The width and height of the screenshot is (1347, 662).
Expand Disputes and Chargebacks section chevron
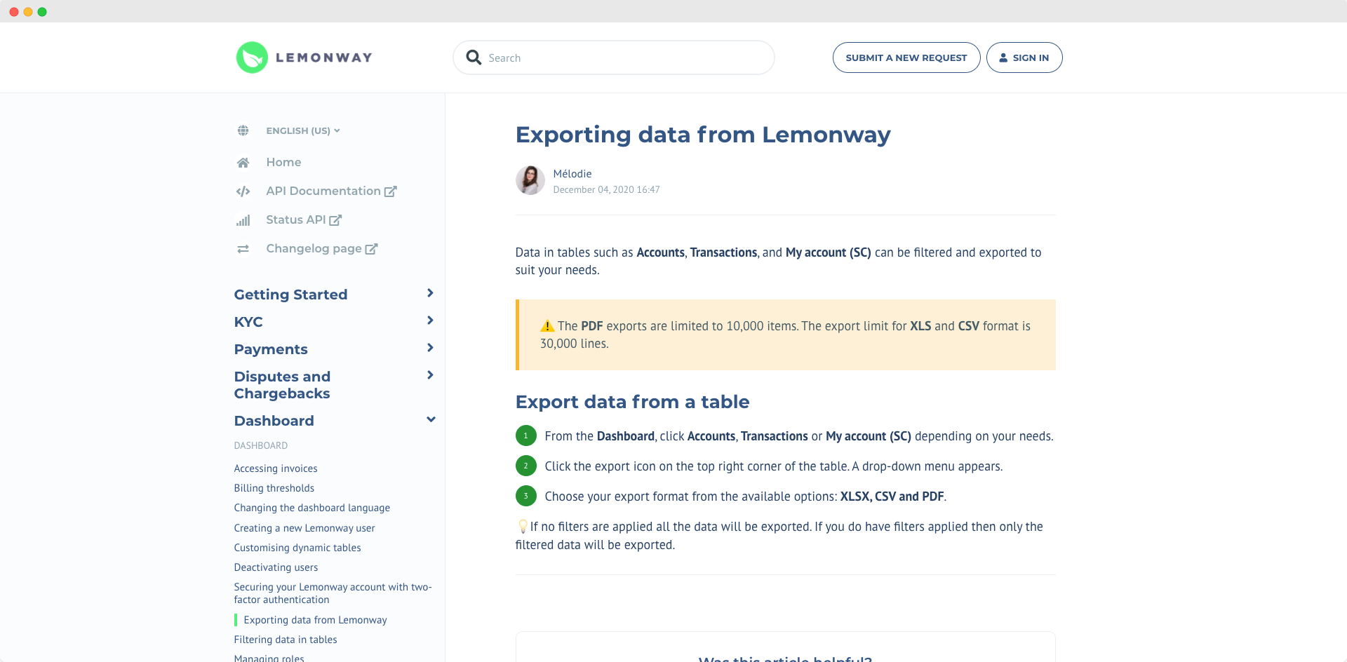[430, 375]
